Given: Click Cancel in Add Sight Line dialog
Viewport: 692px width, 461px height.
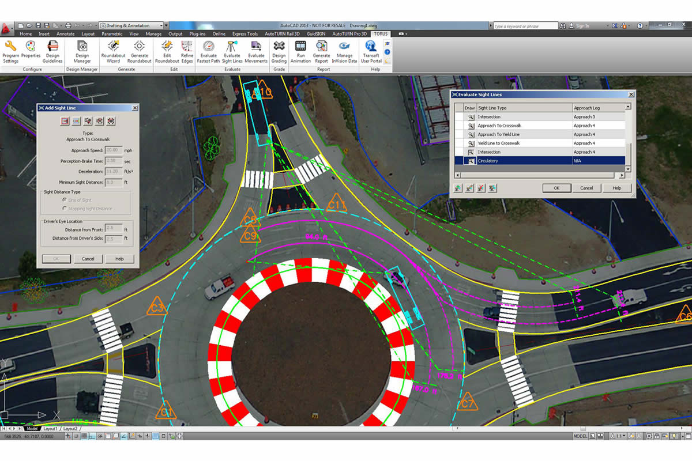Looking at the screenshot, I should (88, 259).
